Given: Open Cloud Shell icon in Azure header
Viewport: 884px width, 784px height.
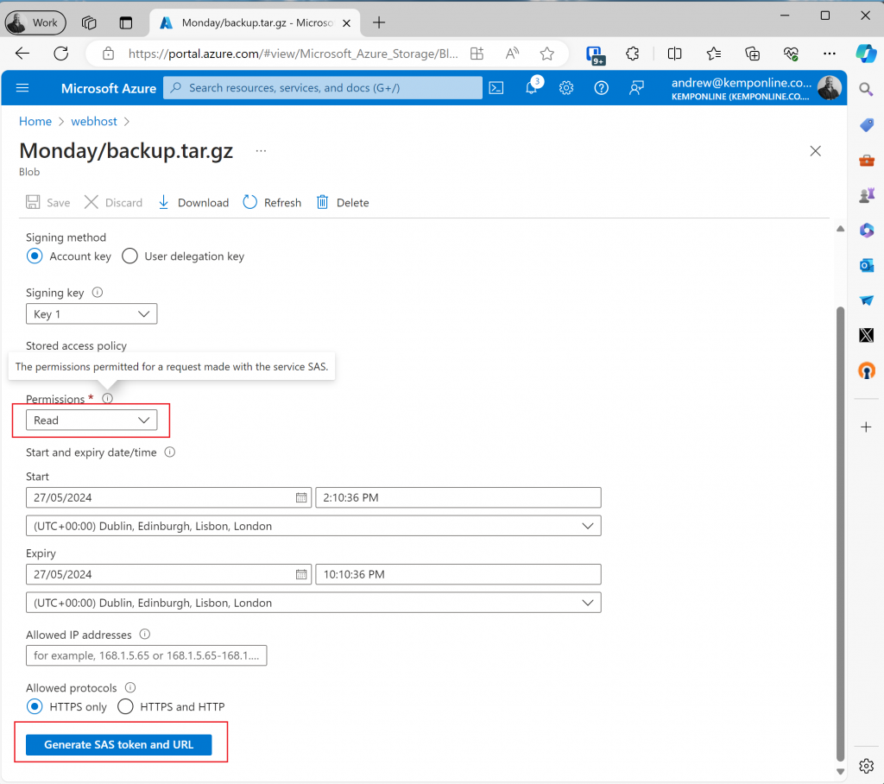Looking at the screenshot, I should click(496, 88).
